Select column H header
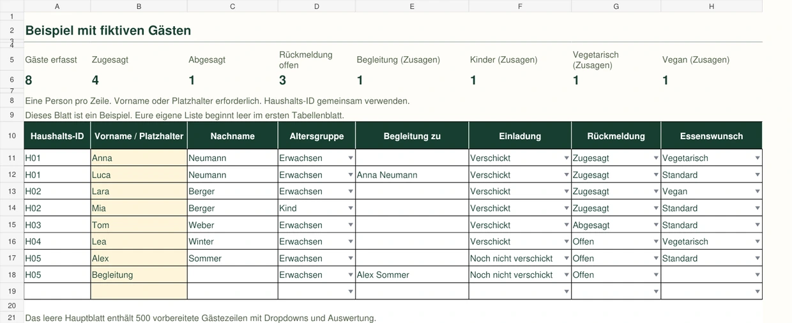Viewport: 792px width, 323px height. [712, 6]
